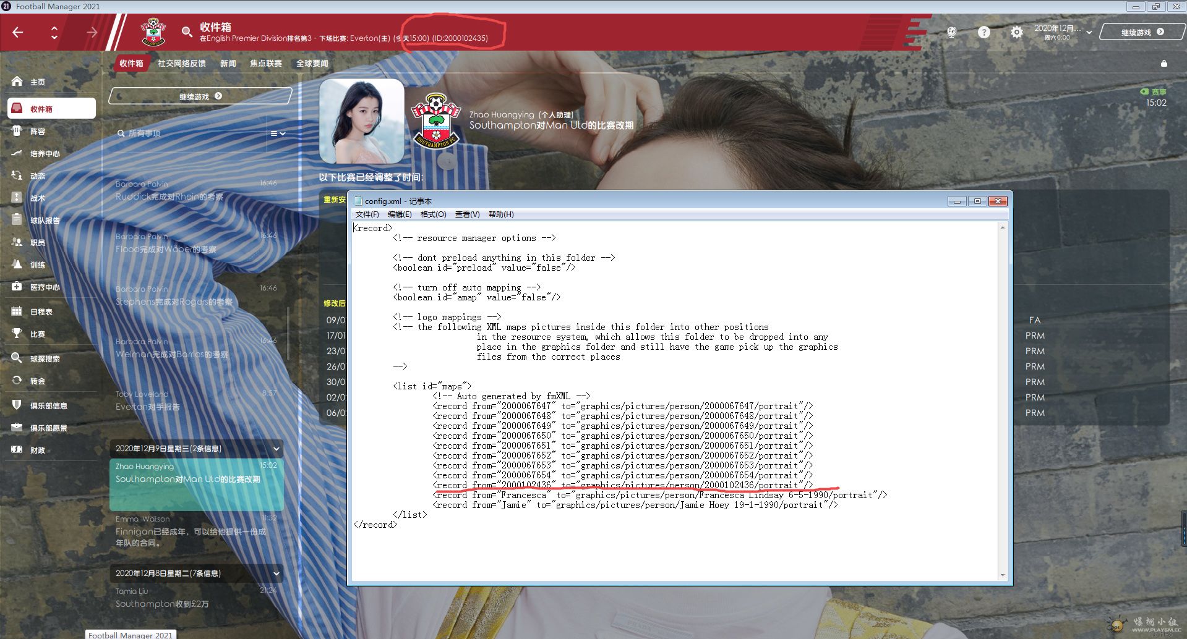Switch to 全球要闻 tab

(x=312, y=63)
